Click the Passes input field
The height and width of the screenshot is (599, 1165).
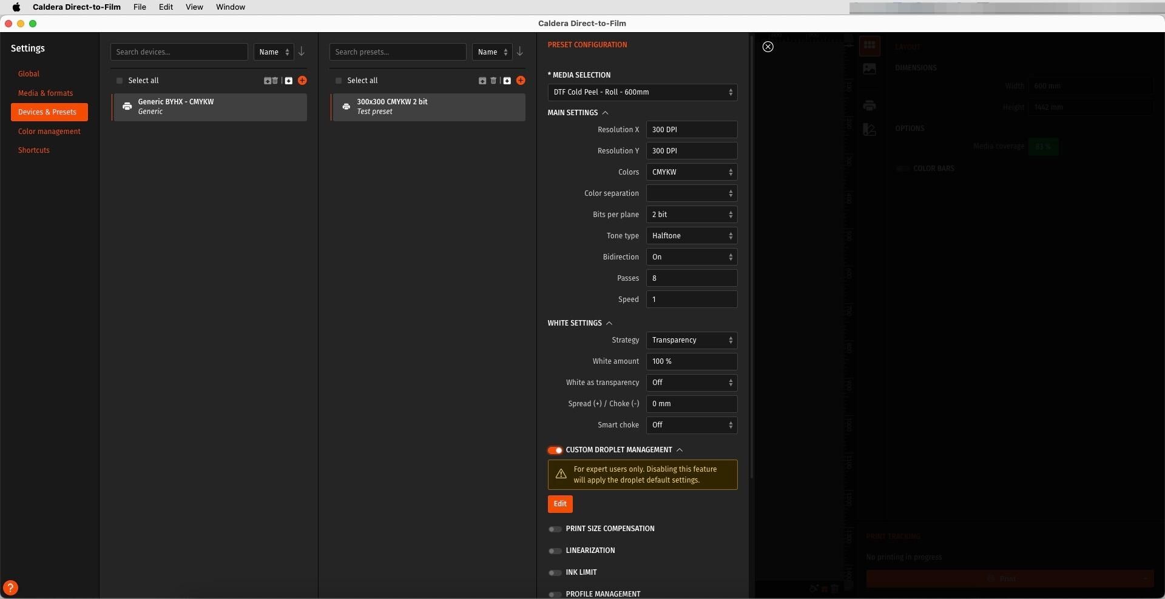691,278
